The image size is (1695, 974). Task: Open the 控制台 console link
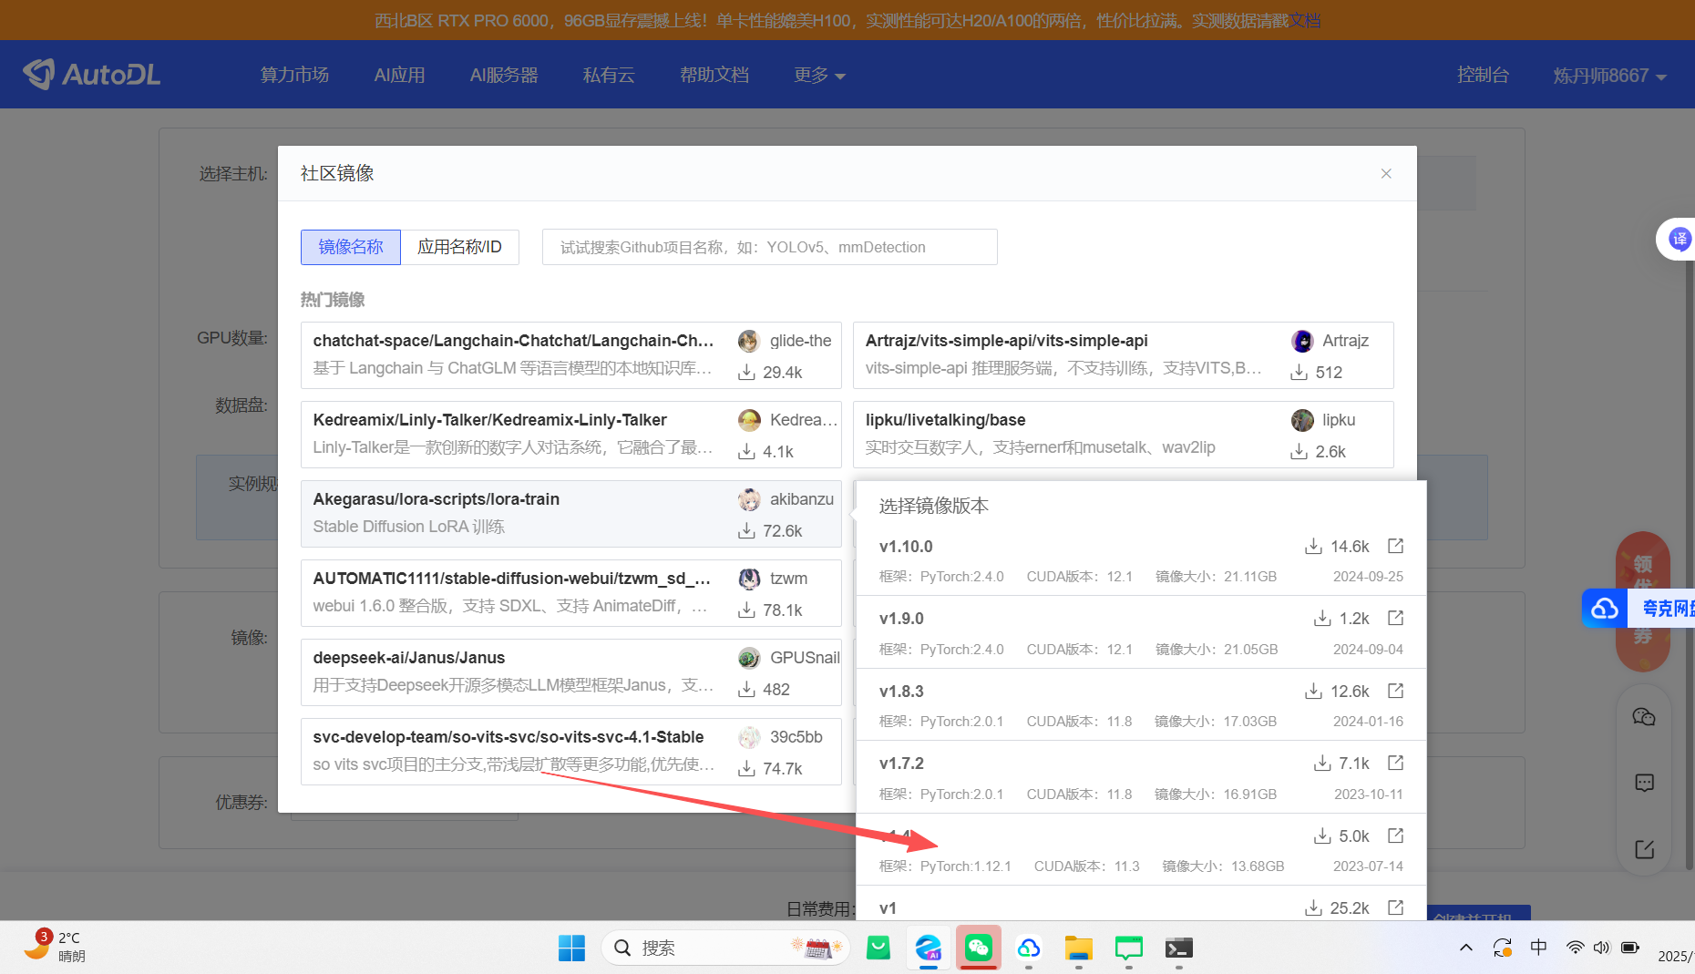coord(1483,76)
